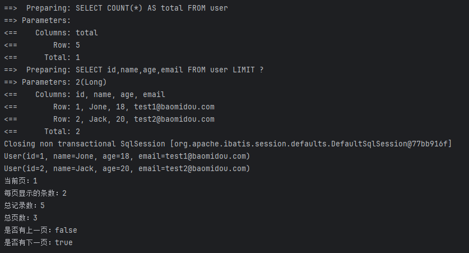Click the 'Row: 2, Jack, 20' line

[x=109, y=119]
